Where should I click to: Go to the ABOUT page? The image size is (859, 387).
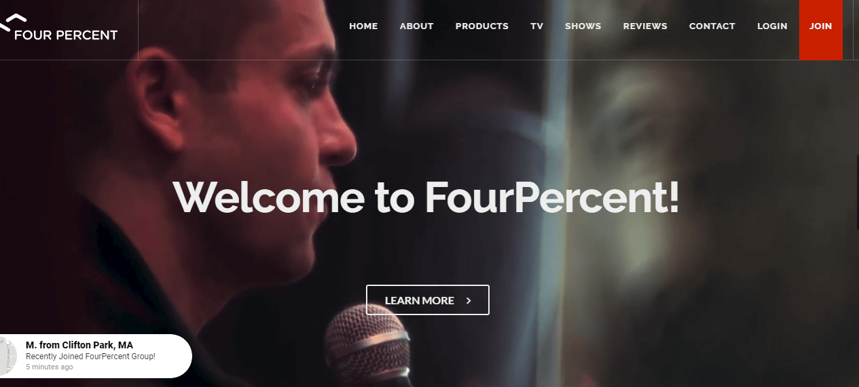416,26
